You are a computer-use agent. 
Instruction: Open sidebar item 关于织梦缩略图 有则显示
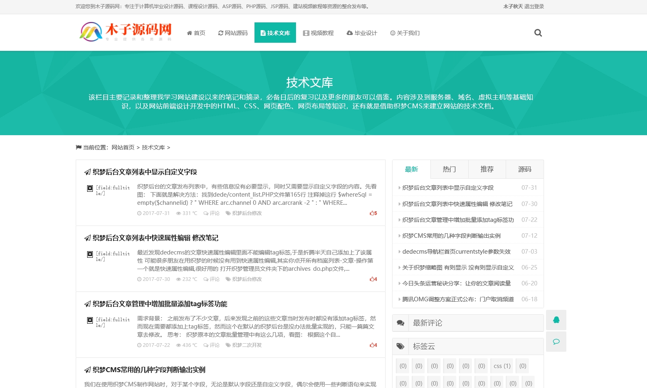click(458, 267)
